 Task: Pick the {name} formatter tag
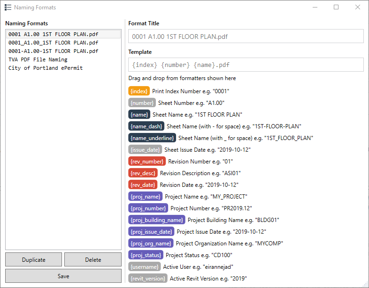[139, 115]
